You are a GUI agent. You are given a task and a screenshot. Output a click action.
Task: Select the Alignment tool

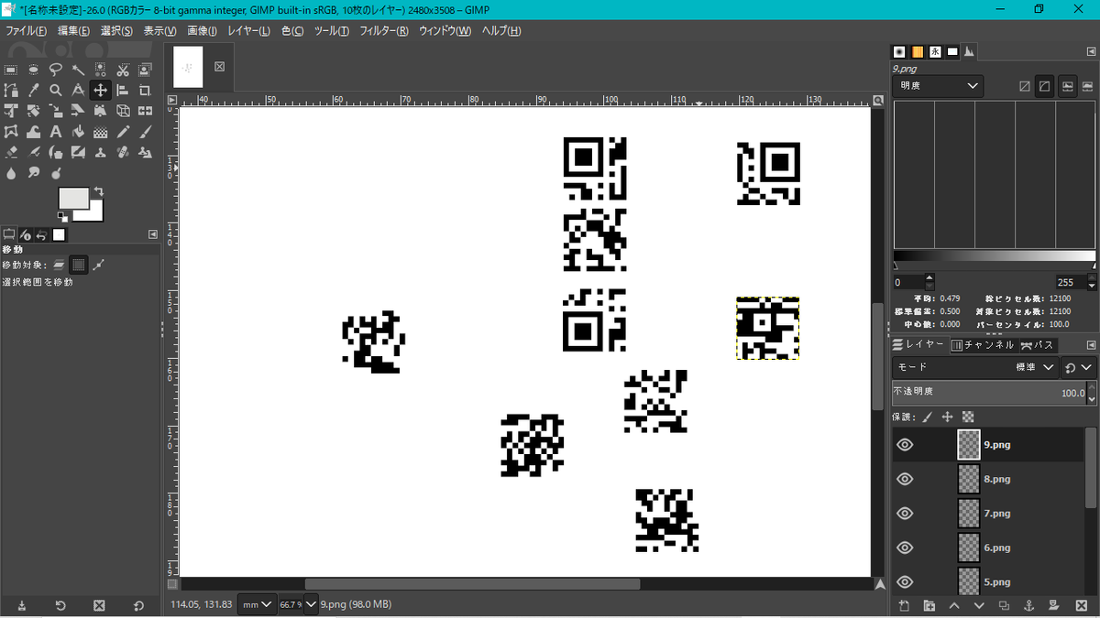123,90
